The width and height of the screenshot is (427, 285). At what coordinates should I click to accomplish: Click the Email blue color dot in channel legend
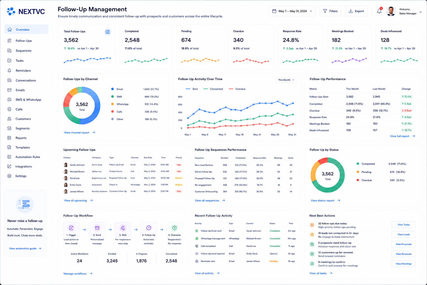pyautogui.click(x=112, y=89)
